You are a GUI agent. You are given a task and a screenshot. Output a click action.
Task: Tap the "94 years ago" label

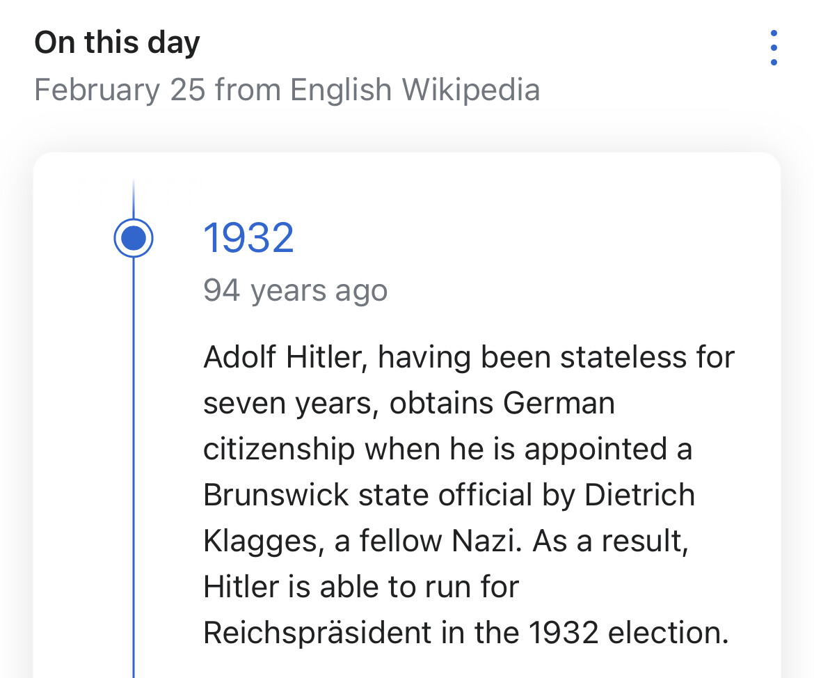(x=295, y=290)
